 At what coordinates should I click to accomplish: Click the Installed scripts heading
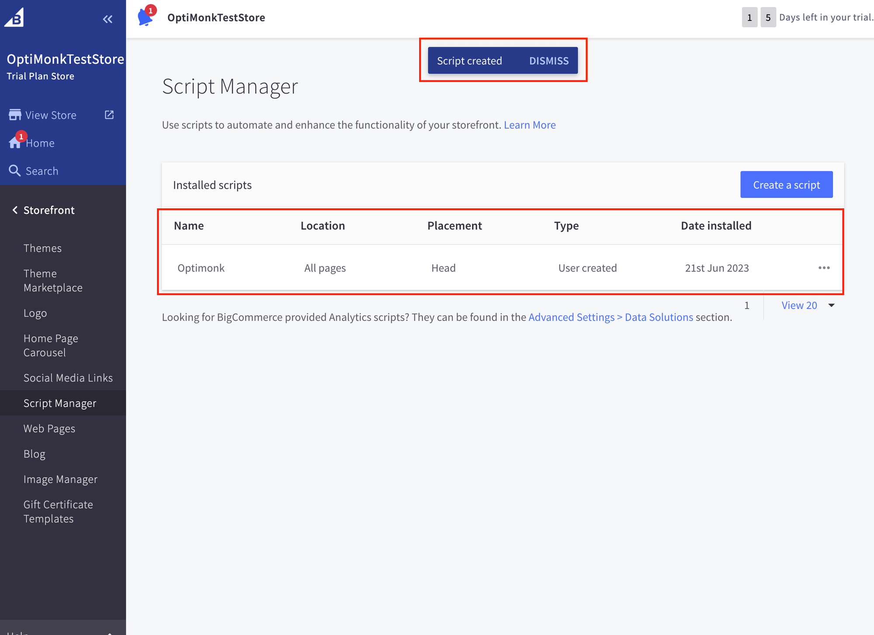point(212,185)
